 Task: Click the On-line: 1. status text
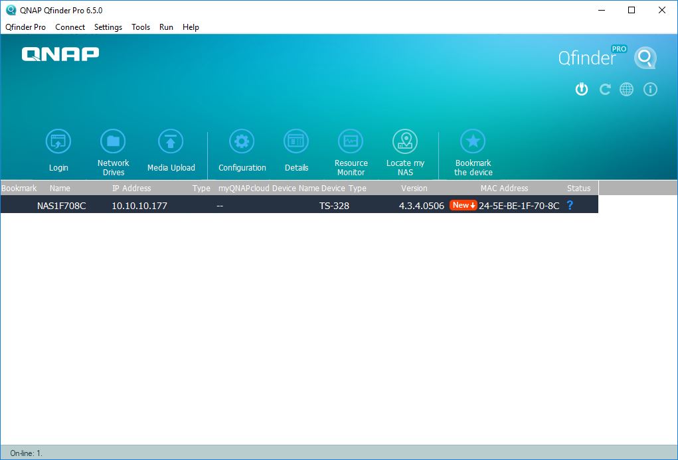pos(27,453)
